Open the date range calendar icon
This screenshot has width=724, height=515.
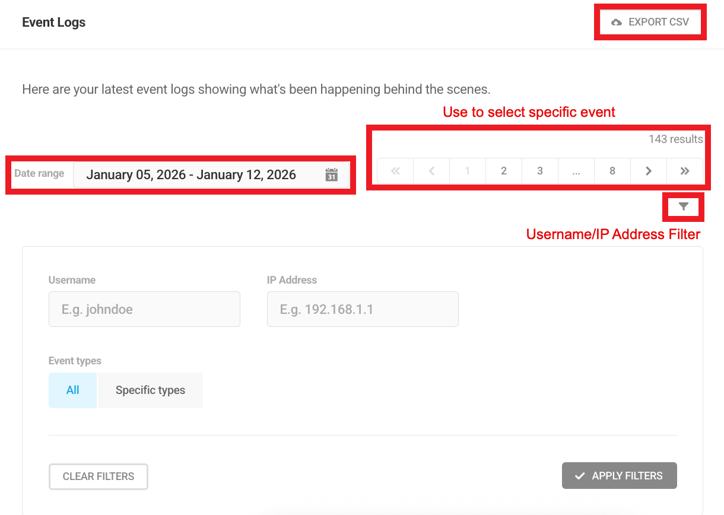(331, 174)
